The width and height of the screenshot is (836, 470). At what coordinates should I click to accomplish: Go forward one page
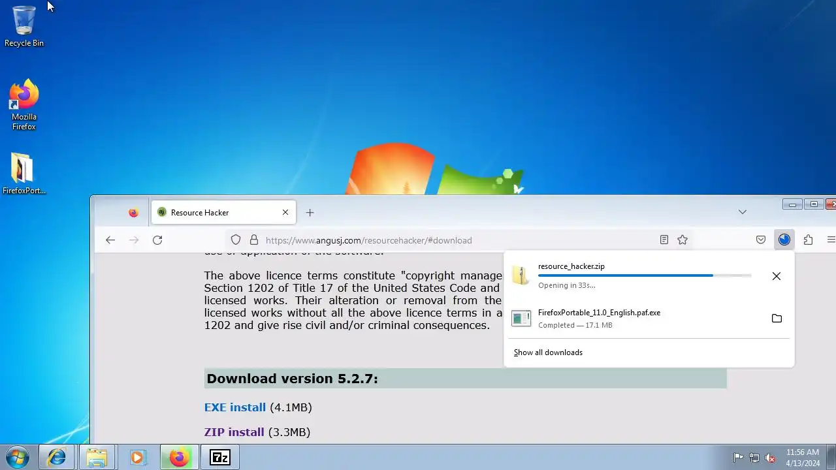134,240
